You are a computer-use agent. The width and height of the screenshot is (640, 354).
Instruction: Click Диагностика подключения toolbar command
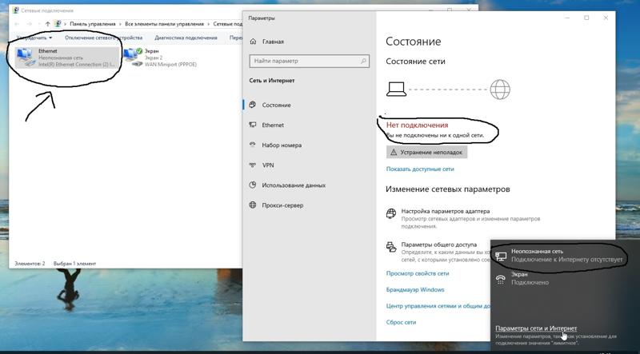(x=186, y=38)
